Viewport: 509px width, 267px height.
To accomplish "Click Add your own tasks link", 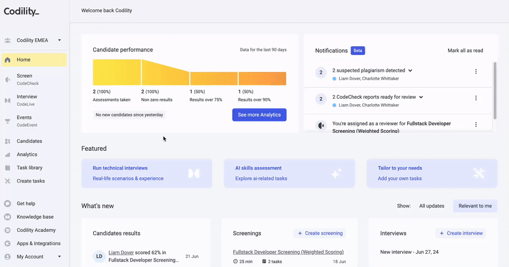I will tap(400, 178).
